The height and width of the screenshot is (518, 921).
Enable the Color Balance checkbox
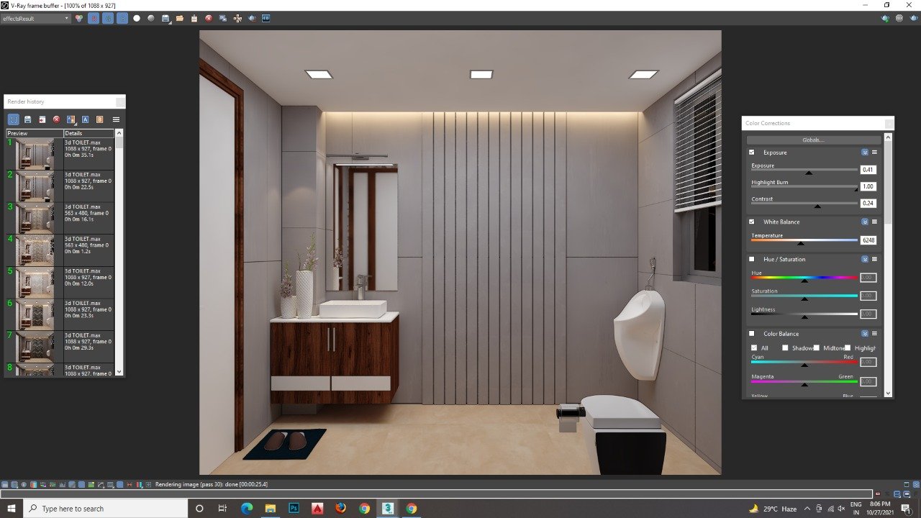[752, 334]
